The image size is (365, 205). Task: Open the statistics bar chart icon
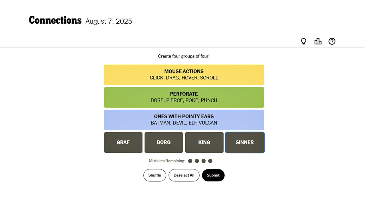pos(318,42)
